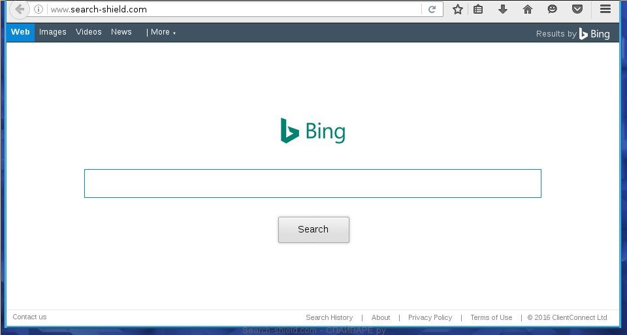Switch to the Images tab
This screenshot has width=627, height=335.
(52, 32)
